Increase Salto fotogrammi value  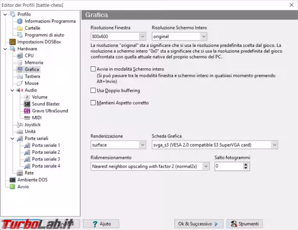(246, 164)
